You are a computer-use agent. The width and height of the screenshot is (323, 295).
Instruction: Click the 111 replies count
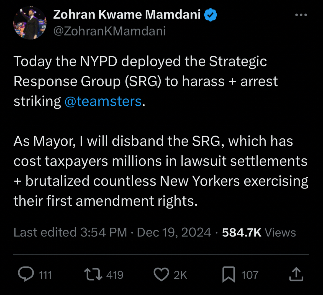click(x=45, y=275)
